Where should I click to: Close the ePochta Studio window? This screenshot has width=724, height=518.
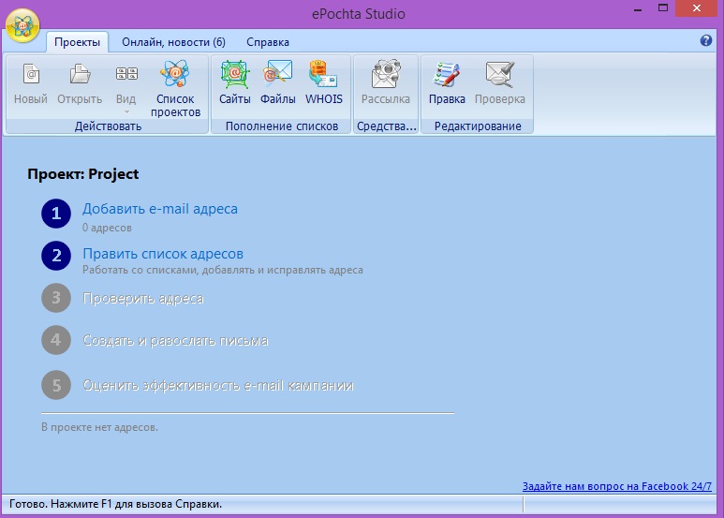[697, 8]
